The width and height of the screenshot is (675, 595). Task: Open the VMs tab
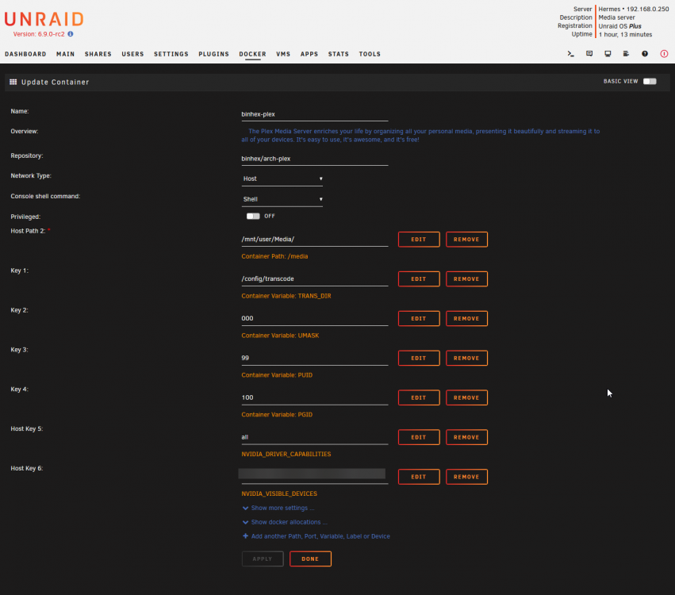click(x=283, y=54)
